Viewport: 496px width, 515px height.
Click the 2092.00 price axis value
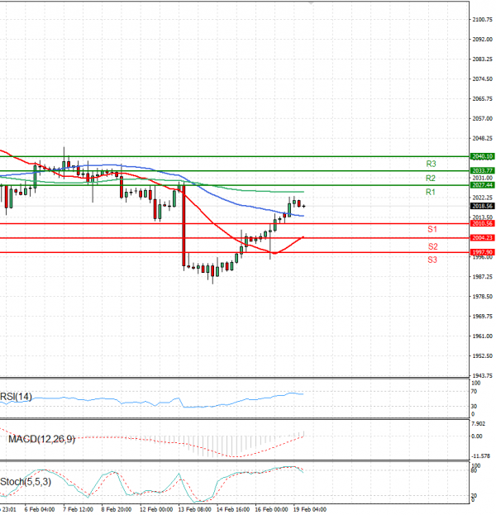(x=482, y=40)
